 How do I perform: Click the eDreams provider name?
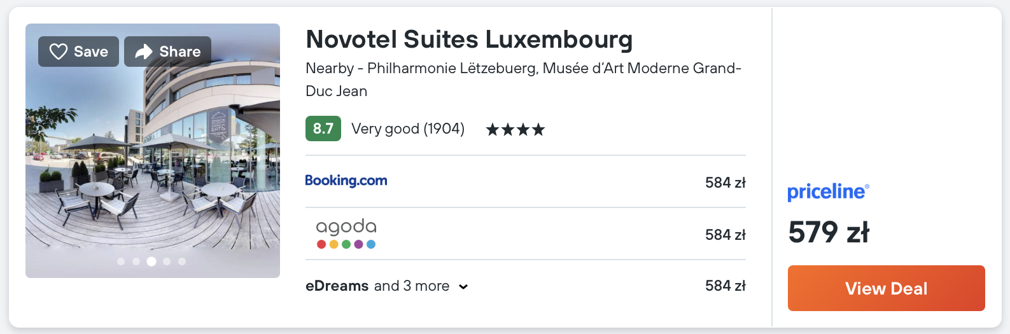337,286
